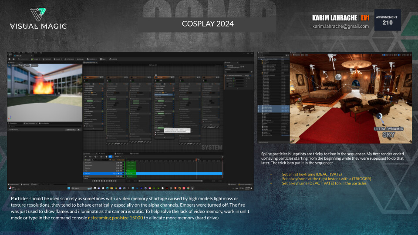Image resolution: width=418 pixels, height=235 pixels.
Task: Click the green Track add button
Action: tap(88, 160)
